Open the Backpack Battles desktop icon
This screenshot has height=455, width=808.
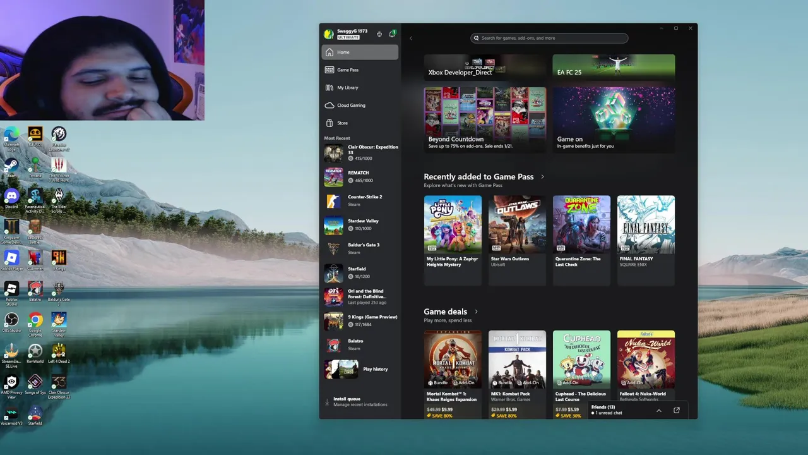pos(35,231)
